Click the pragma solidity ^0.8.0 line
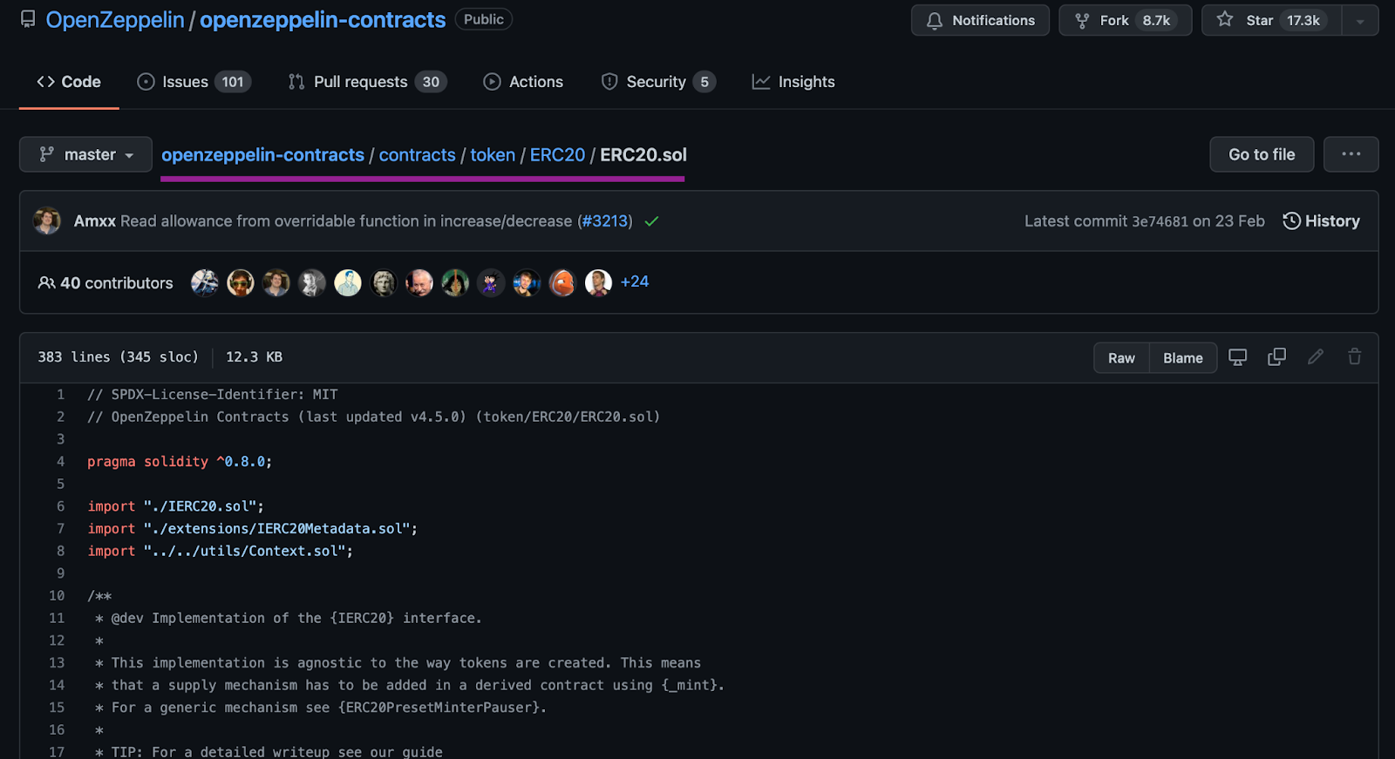 pos(180,462)
